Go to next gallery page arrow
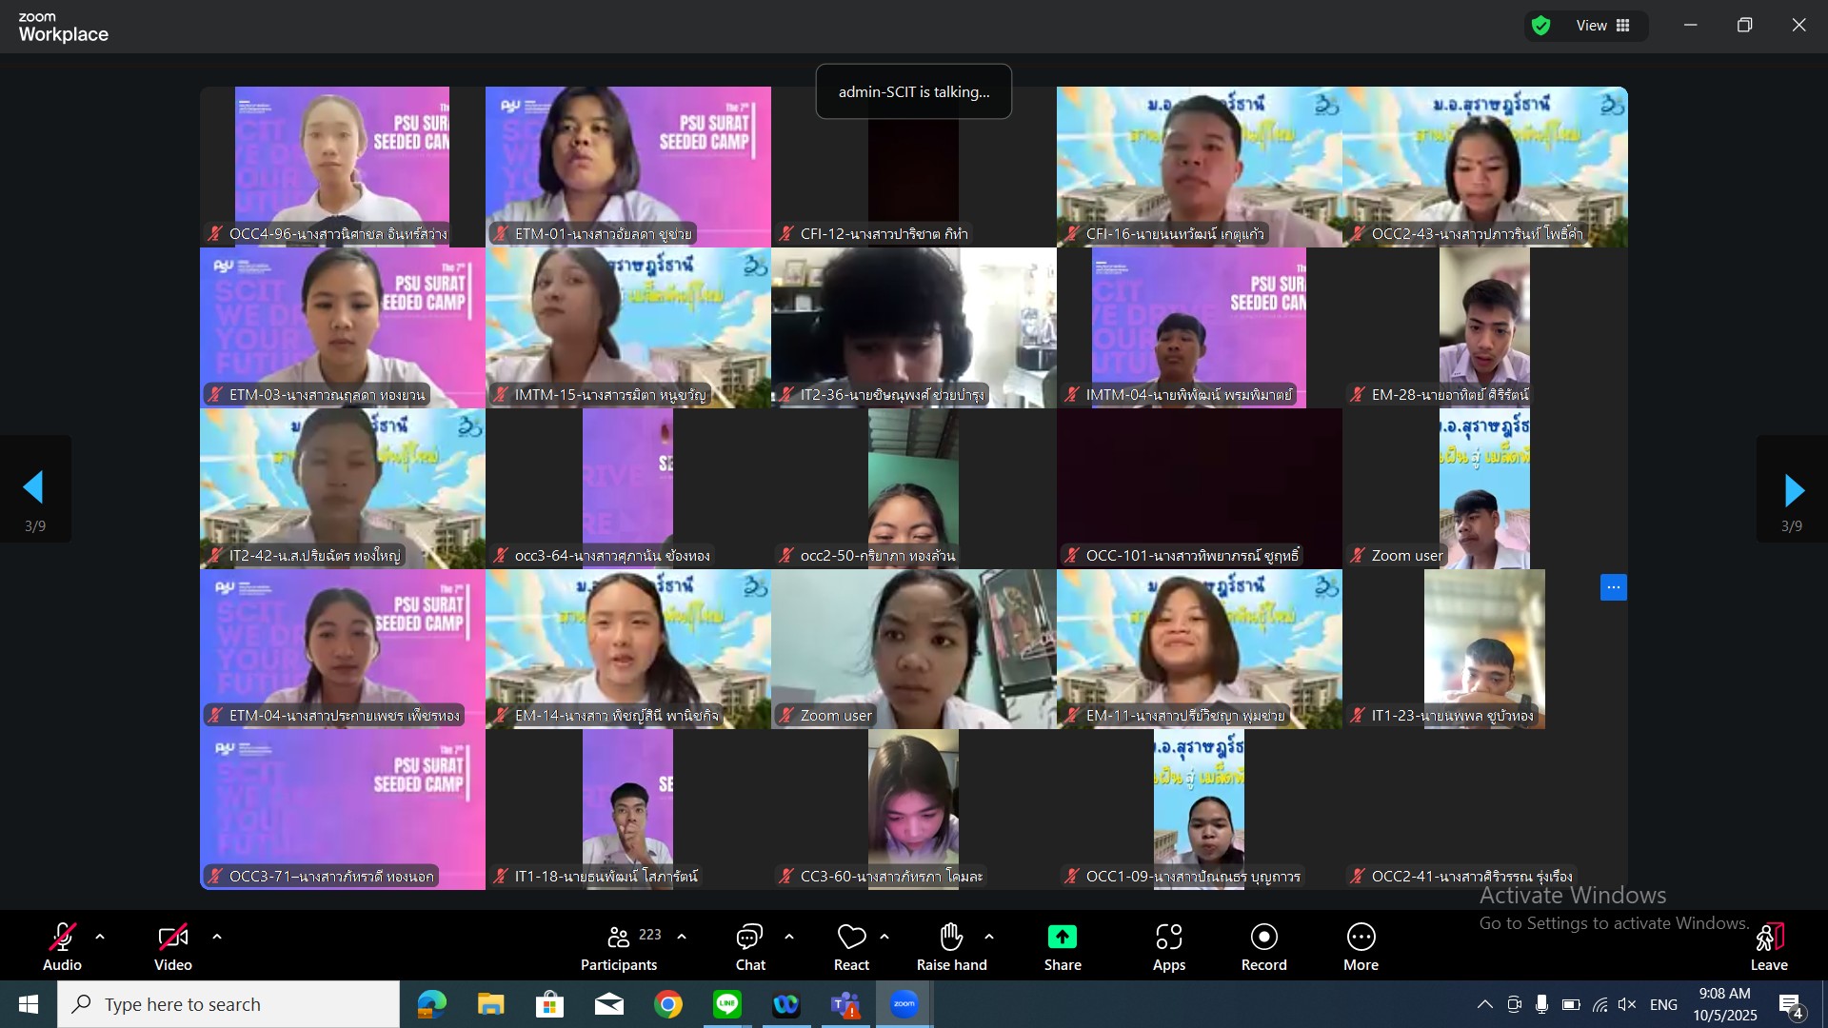Screen dimensions: 1828x1028 (x=1793, y=490)
